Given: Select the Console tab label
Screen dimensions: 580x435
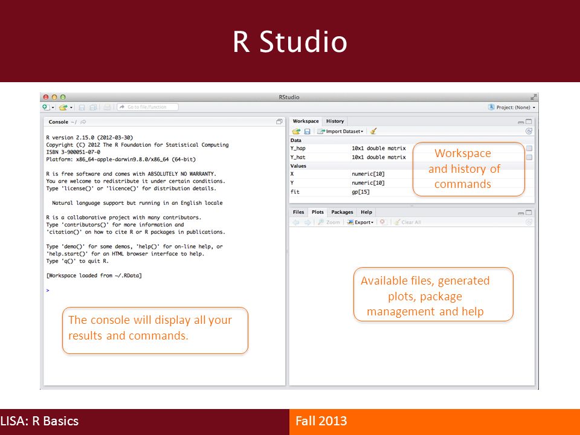Looking at the screenshot, I should (59, 121).
